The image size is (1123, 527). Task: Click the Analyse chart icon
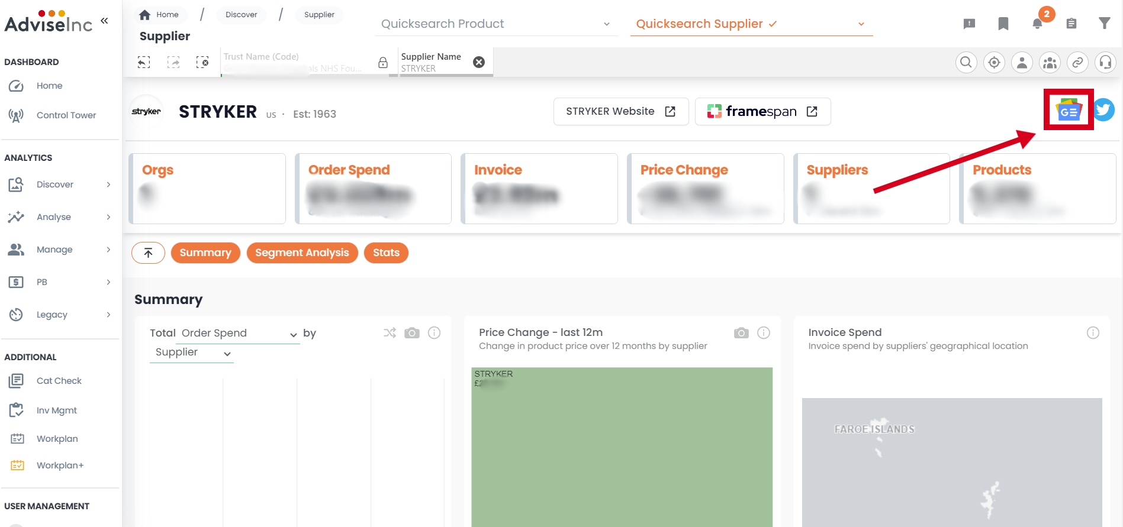pos(16,217)
